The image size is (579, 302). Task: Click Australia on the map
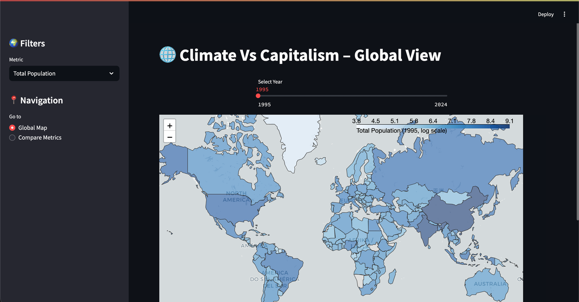(x=487, y=285)
